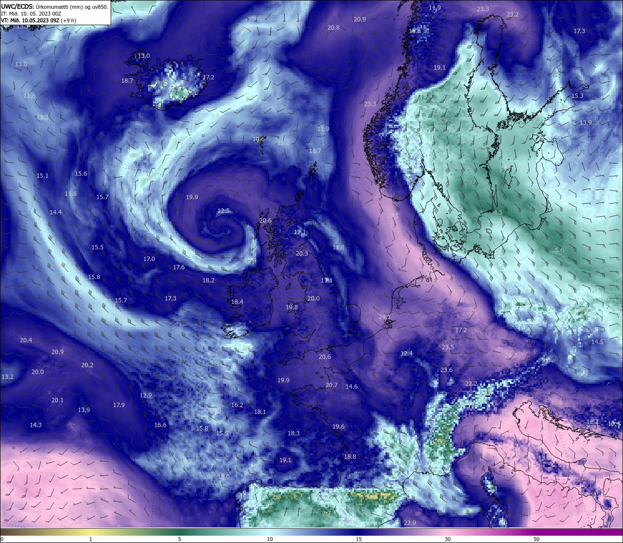623x543 pixels.
Task: Select the 22.2 value near the Alps
Action: (471, 384)
